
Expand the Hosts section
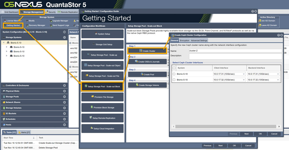(x=65, y=125)
